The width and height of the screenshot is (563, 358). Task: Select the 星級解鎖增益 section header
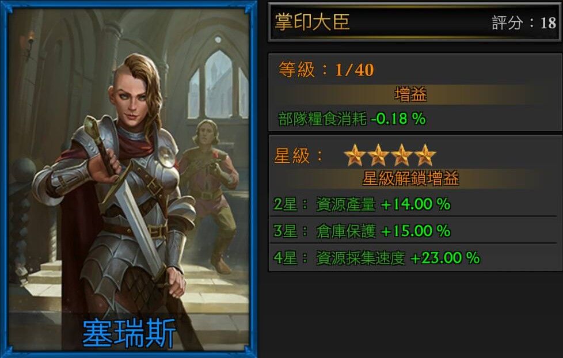click(x=410, y=178)
